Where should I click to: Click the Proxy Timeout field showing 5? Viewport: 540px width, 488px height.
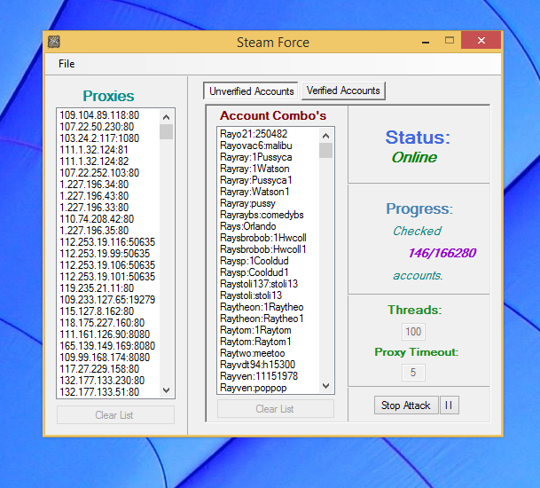[413, 372]
